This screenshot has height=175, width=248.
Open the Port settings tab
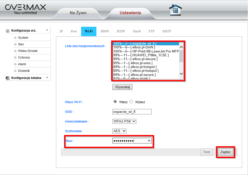point(74,31)
